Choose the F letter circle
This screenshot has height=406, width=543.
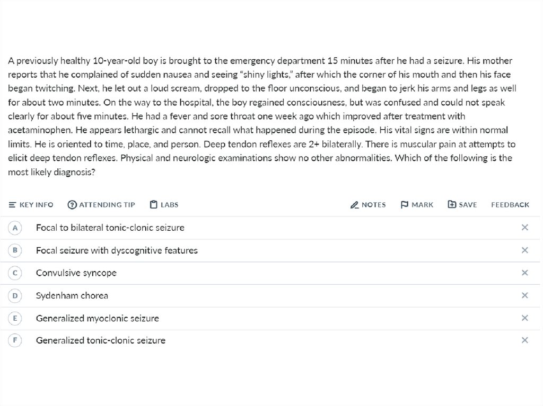click(x=15, y=340)
